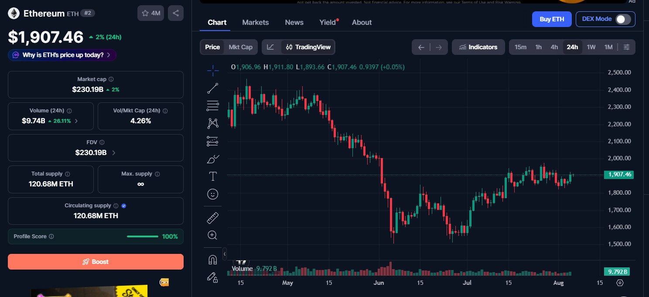The image size is (649, 297).
Task: Click Volume (24h) info icon
Action: tap(69, 111)
